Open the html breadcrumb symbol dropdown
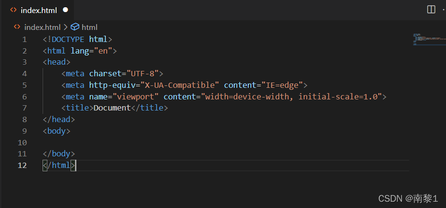The width and height of the screenshot is (446, 208). 89,28
